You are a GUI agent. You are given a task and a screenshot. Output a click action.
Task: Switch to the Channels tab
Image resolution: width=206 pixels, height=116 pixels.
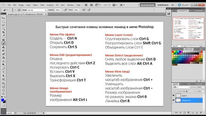pyautogui.click(x=184, y=84)
